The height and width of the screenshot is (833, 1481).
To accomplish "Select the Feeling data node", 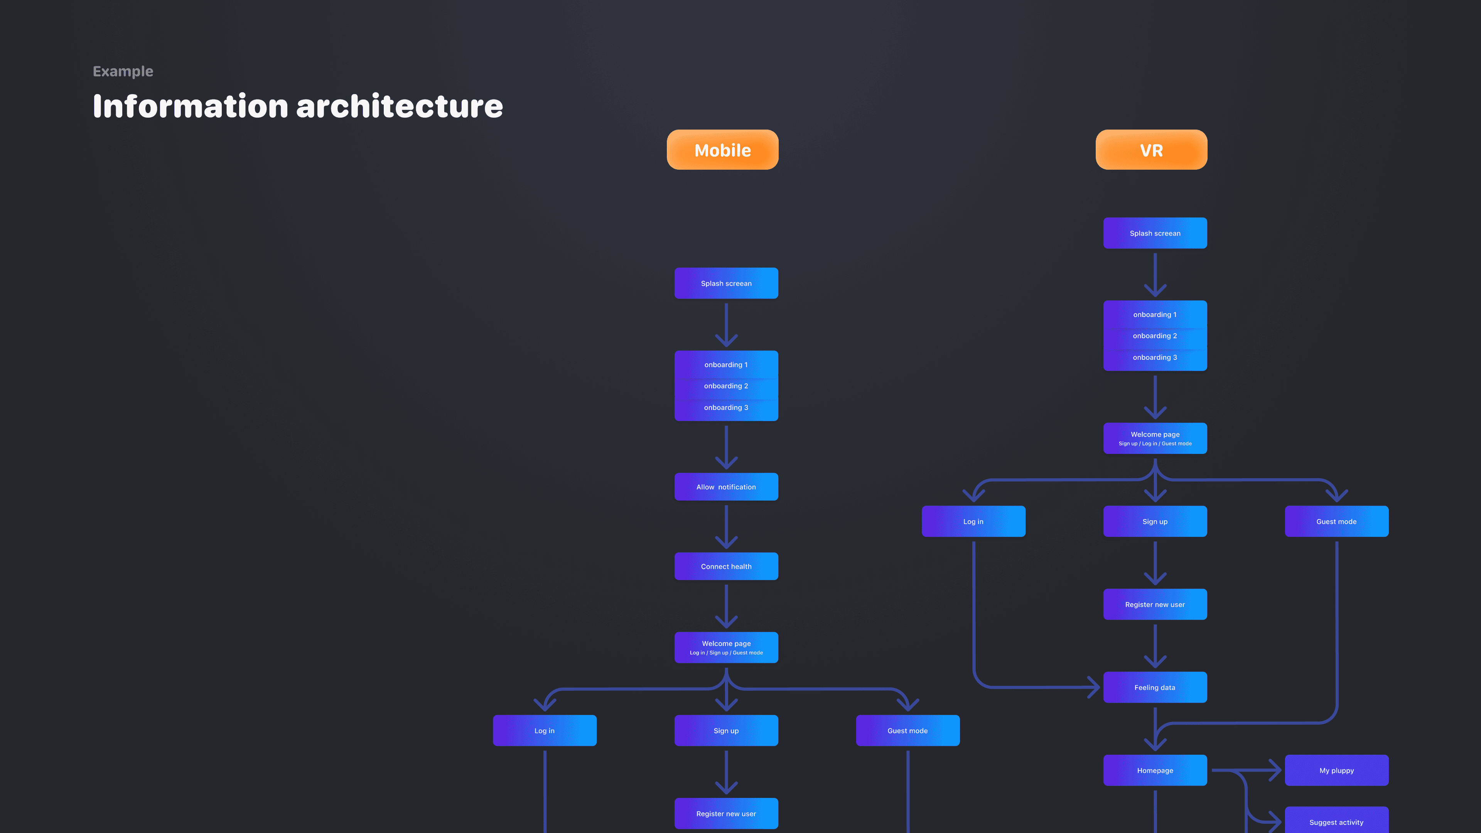I will tap(1154, 688).
